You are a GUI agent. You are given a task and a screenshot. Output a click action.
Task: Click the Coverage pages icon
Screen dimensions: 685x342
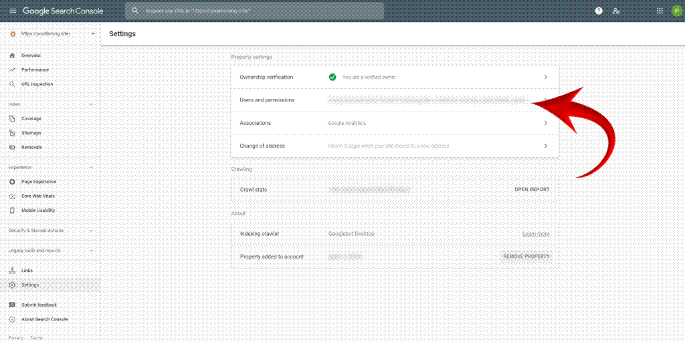(x=12, y=119)
